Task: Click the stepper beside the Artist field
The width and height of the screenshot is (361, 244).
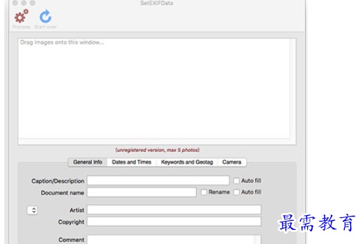Action: [32, 210]
